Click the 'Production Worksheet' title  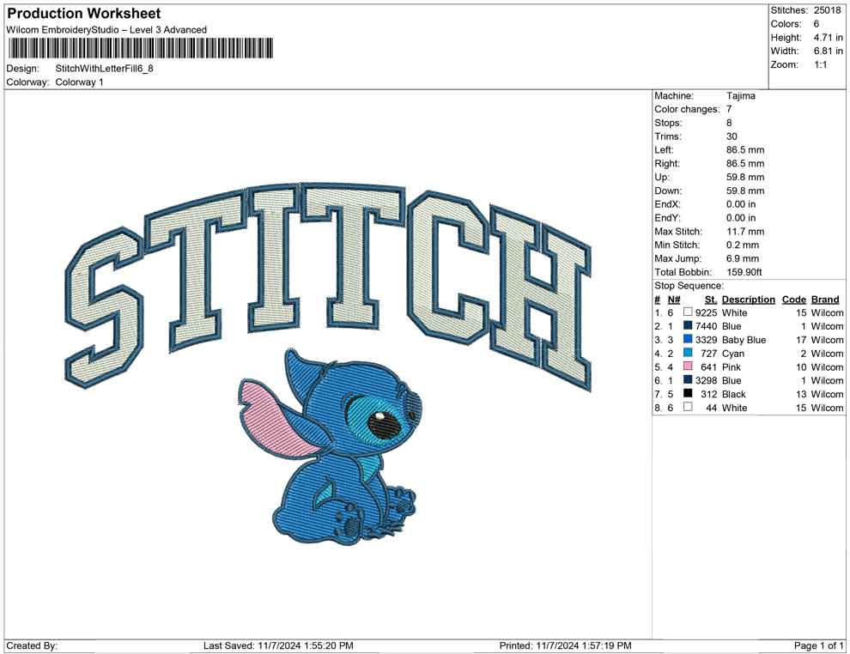(84, 14)
